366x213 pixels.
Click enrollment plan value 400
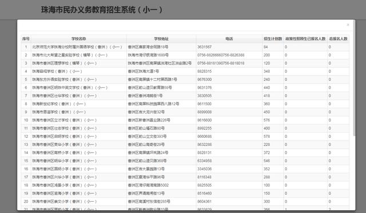tap(267, 128)
